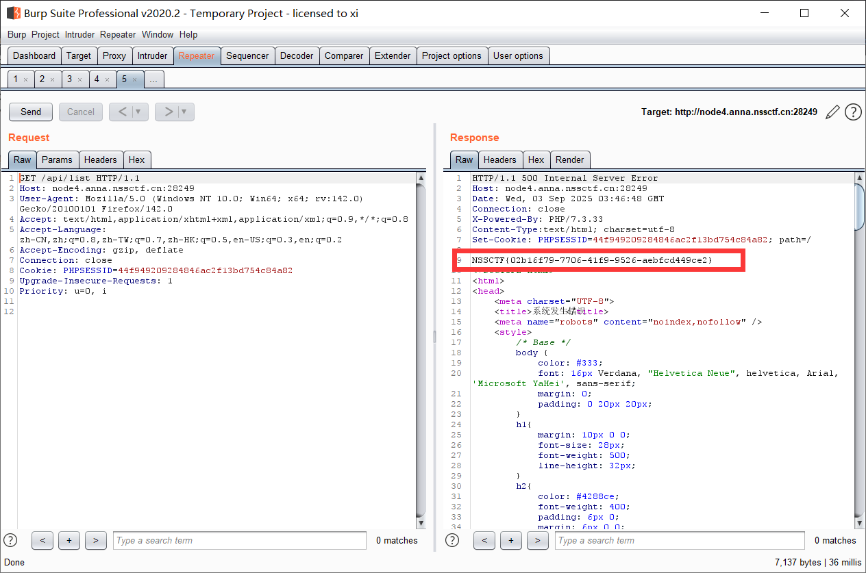Add new Repeater tab with ellipsis
The image size is (866, 573).
[x=153, y=79]
